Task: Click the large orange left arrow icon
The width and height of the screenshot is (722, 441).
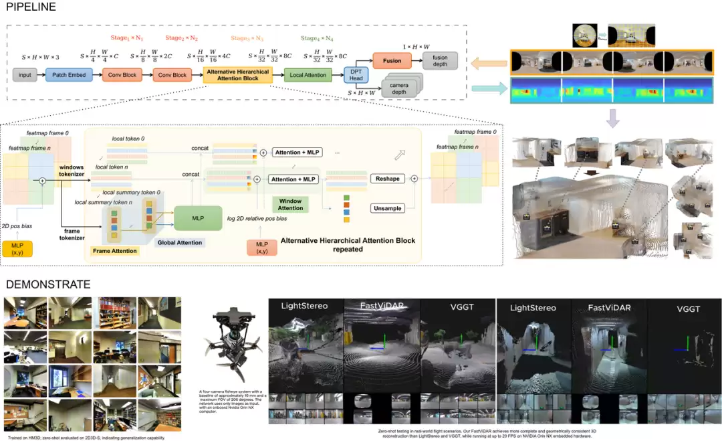Action: [x=489, y=63]
